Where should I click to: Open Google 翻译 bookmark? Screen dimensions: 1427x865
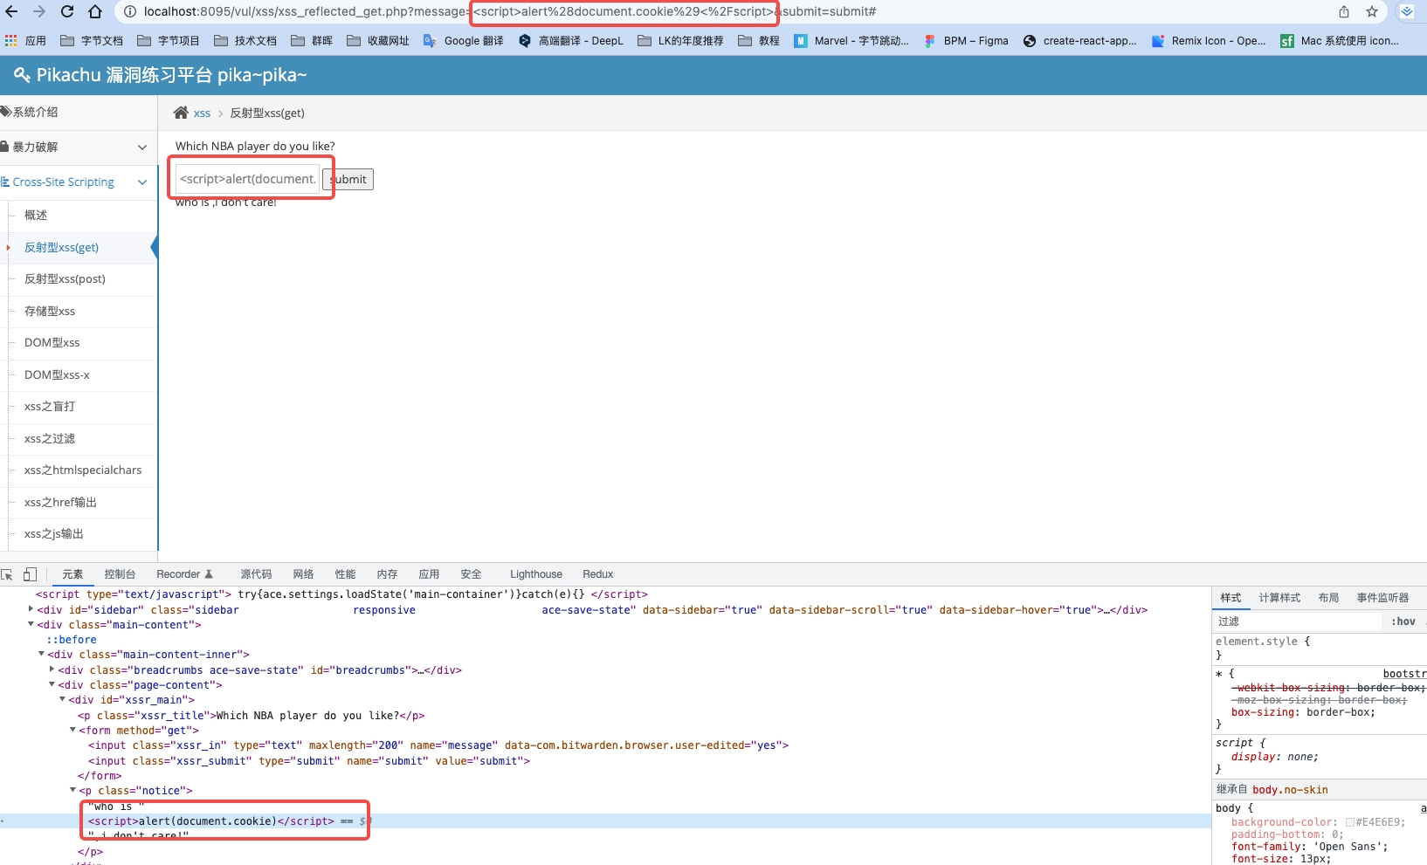(464, 40)
